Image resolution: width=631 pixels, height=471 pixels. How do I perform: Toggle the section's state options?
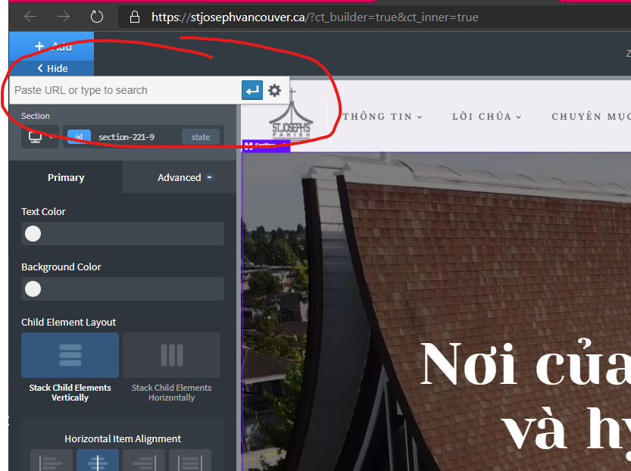click(x=201, y=136)
